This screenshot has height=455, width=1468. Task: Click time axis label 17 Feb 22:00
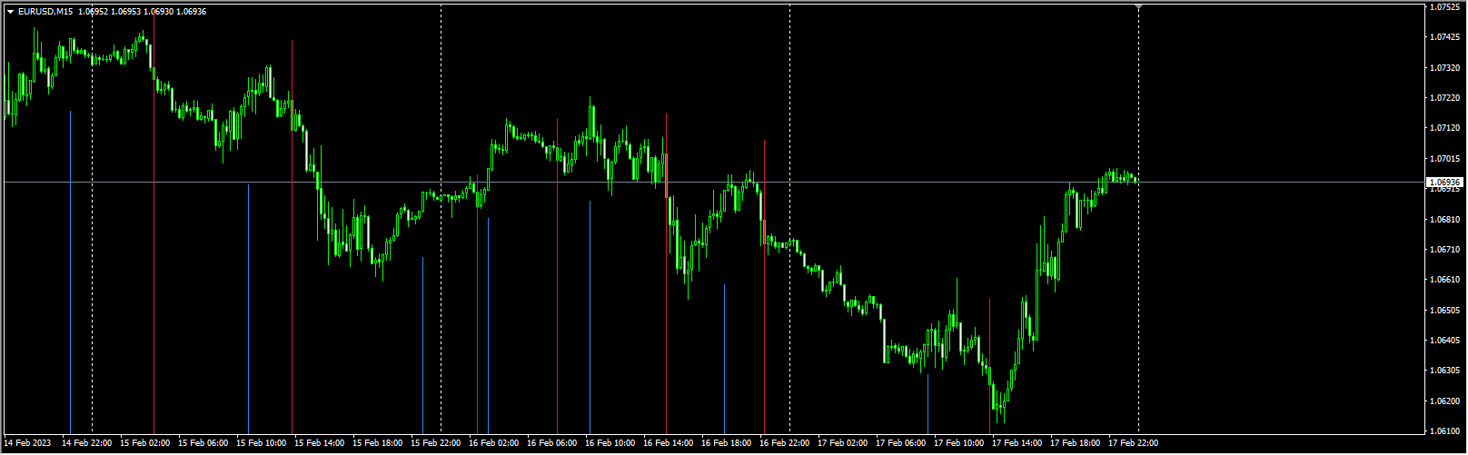(x=1134, y=444)
